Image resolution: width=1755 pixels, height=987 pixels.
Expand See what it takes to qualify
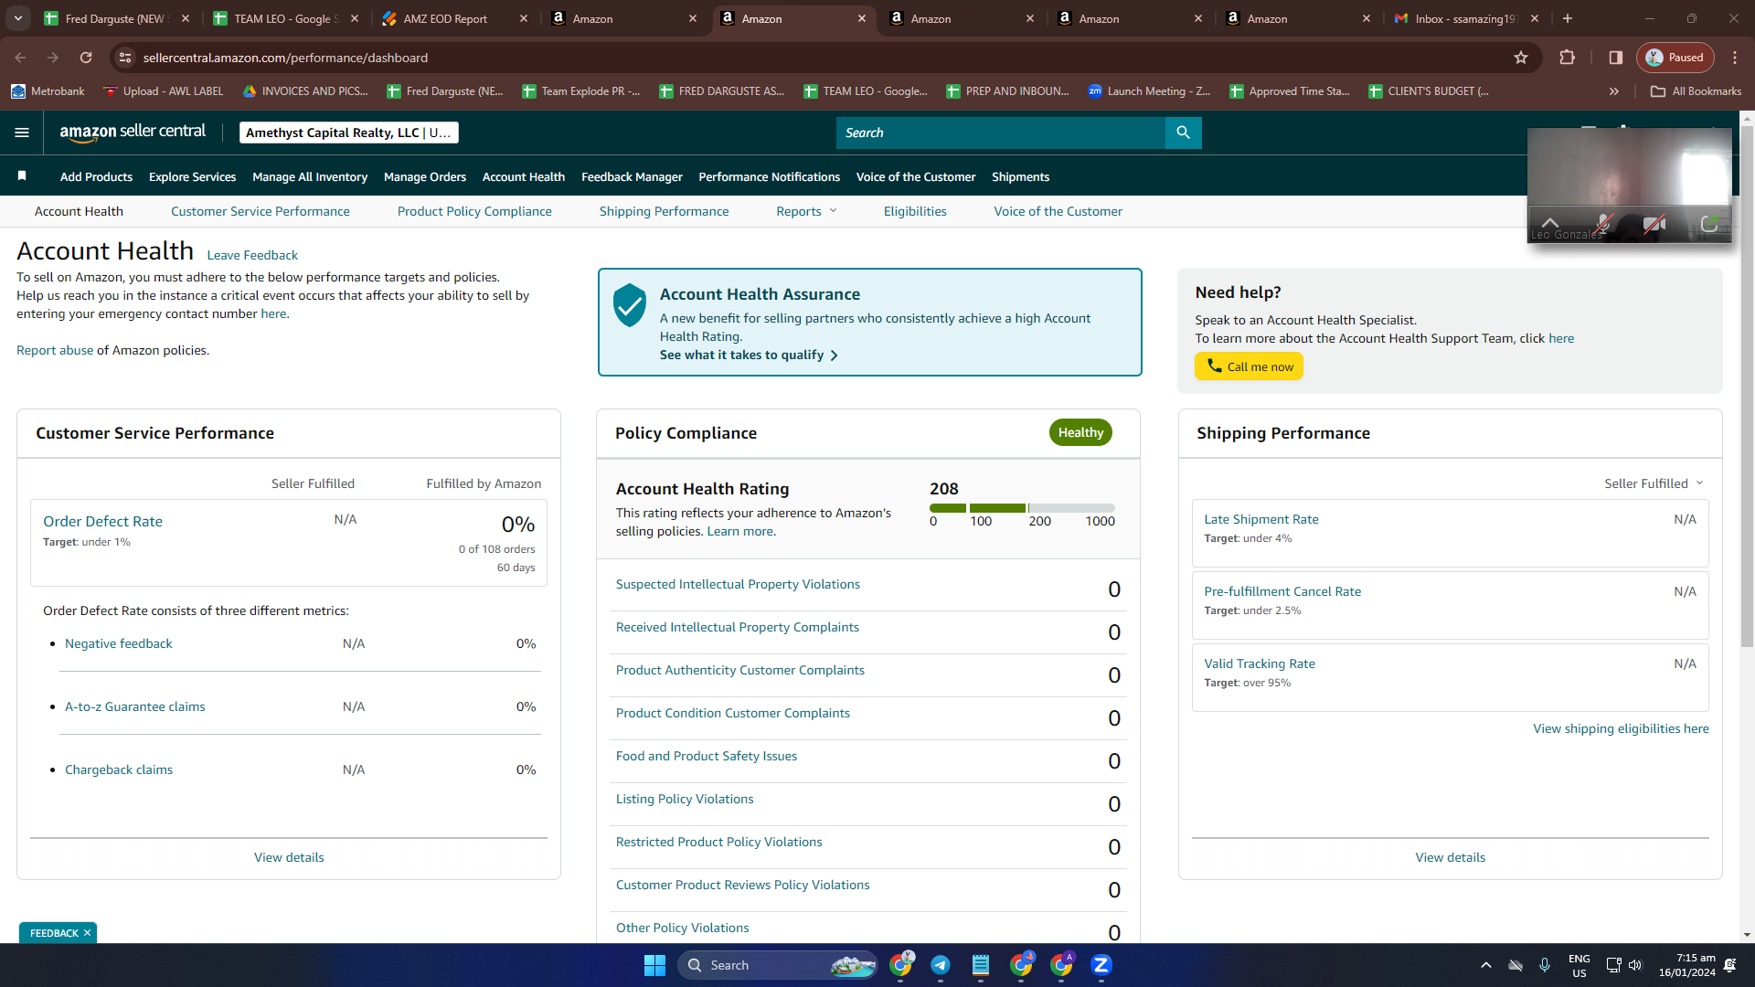749,355
